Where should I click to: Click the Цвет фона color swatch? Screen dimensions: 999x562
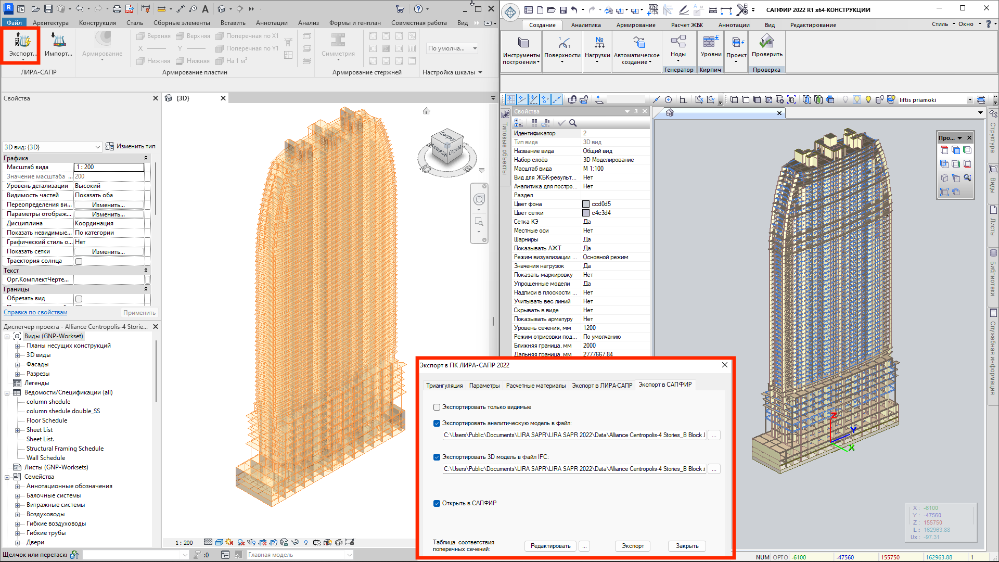point(586,204)
